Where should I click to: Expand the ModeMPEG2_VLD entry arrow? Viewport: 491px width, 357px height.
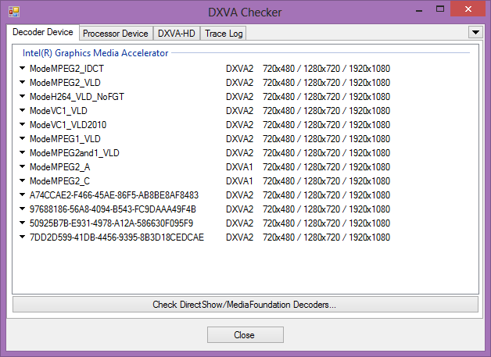click(23, 83)
